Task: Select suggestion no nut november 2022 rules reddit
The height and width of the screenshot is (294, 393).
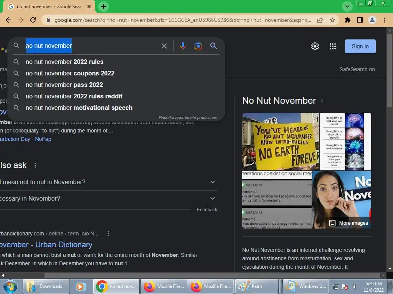Action: pos(116,96)
